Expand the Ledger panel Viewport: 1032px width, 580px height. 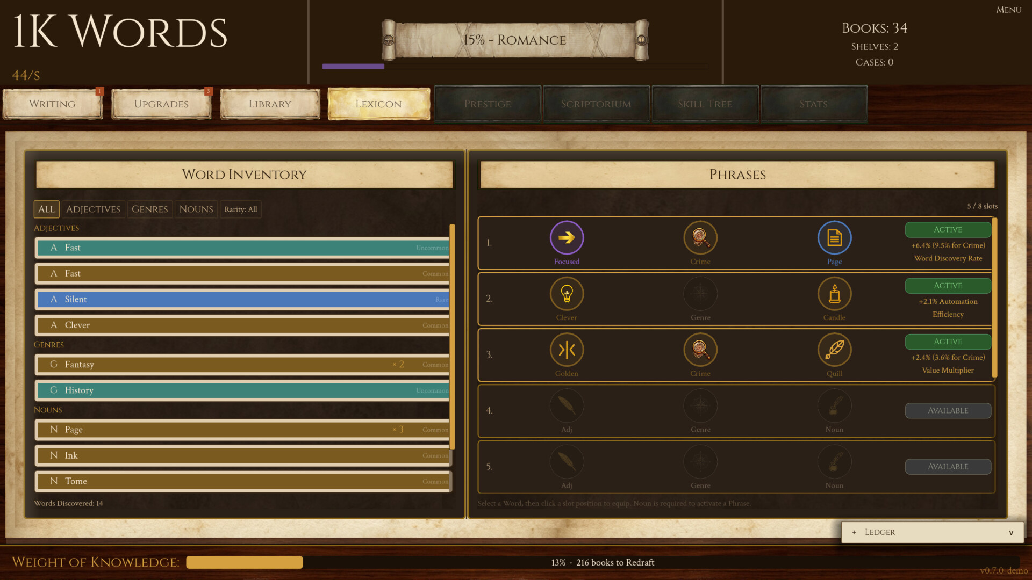pyautogui.click(x=932, y=532)
